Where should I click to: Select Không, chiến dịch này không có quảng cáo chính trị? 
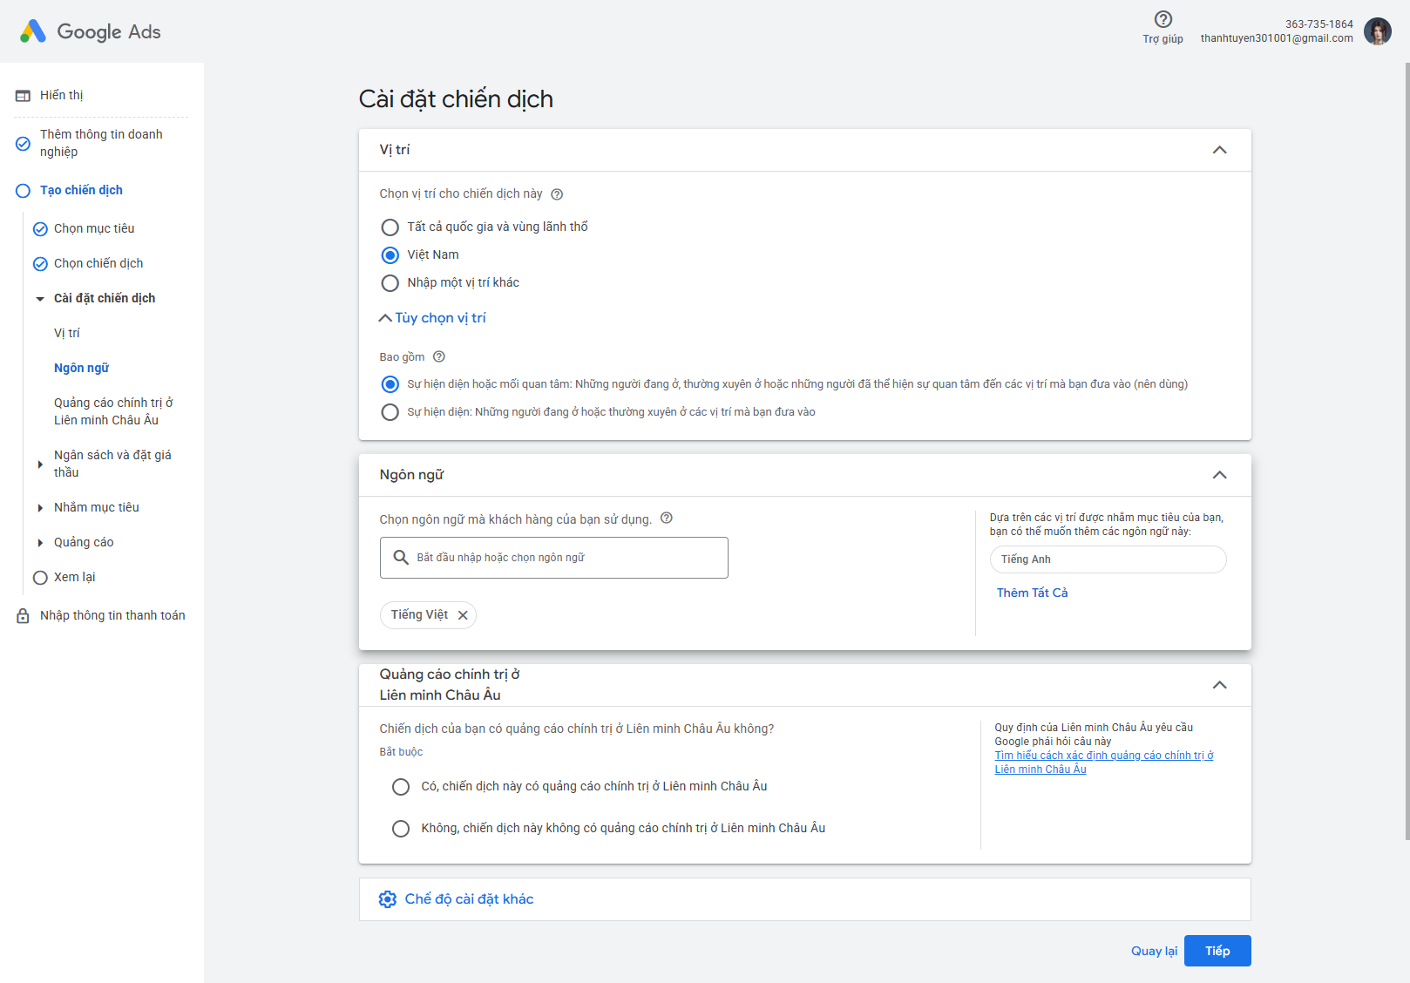tap(401, 829)
